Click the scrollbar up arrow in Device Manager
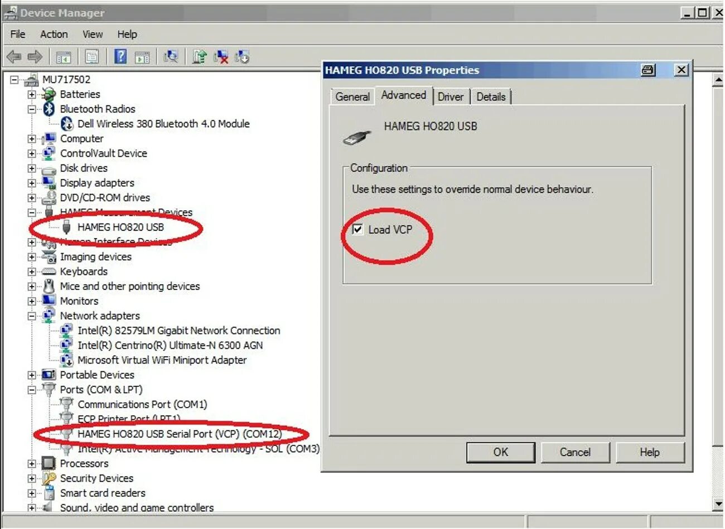725x529 pixels. point(718,80)
